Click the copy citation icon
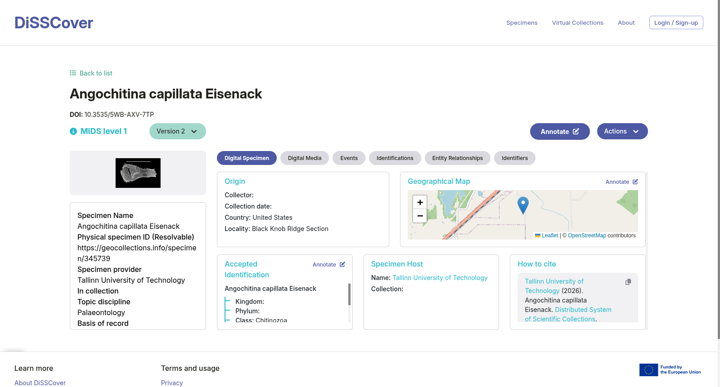The width and height of the screenshot is (720, 387). pyautogui.click(x=628, y=282)
